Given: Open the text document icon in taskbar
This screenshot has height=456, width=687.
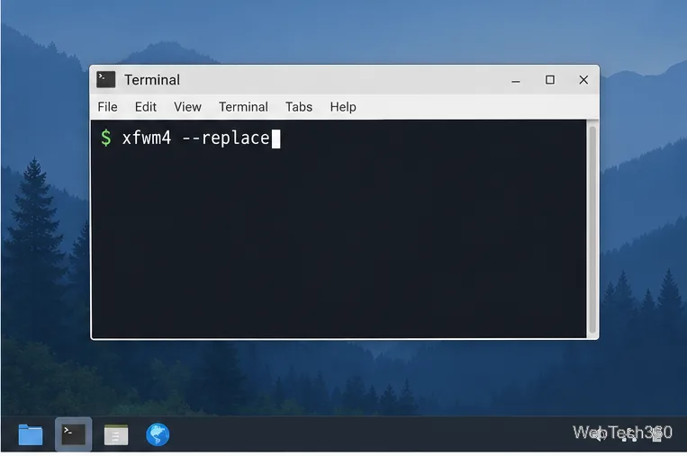Looking at the screenshot, I should (116, 435).
